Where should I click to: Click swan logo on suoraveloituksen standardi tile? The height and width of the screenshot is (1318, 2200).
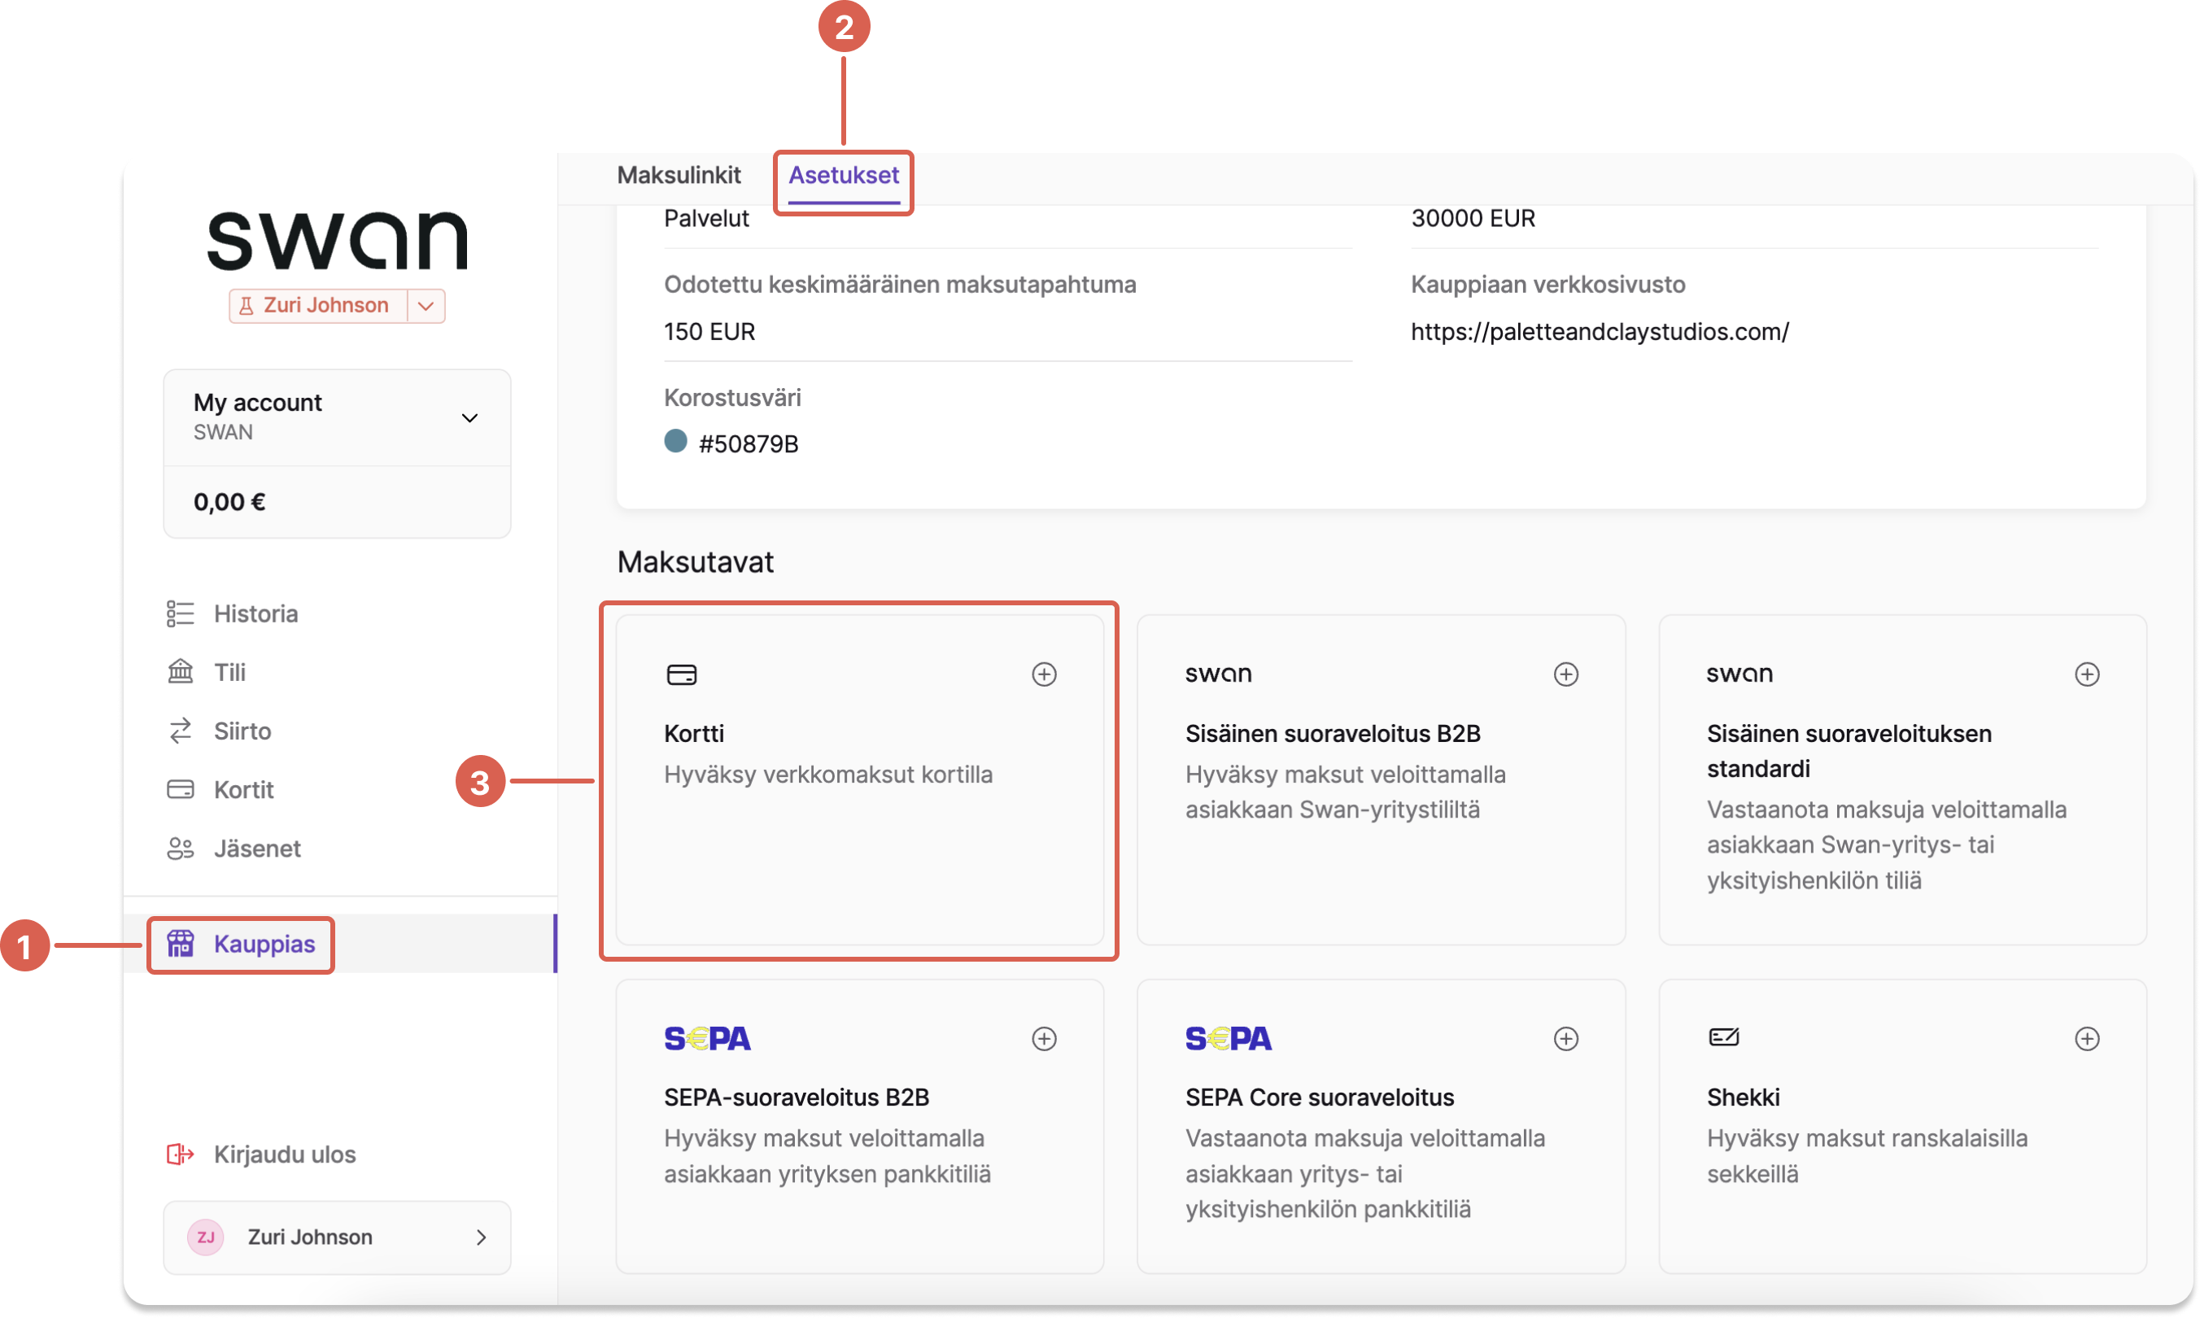pyautogui.click(x=1739, y=674)
